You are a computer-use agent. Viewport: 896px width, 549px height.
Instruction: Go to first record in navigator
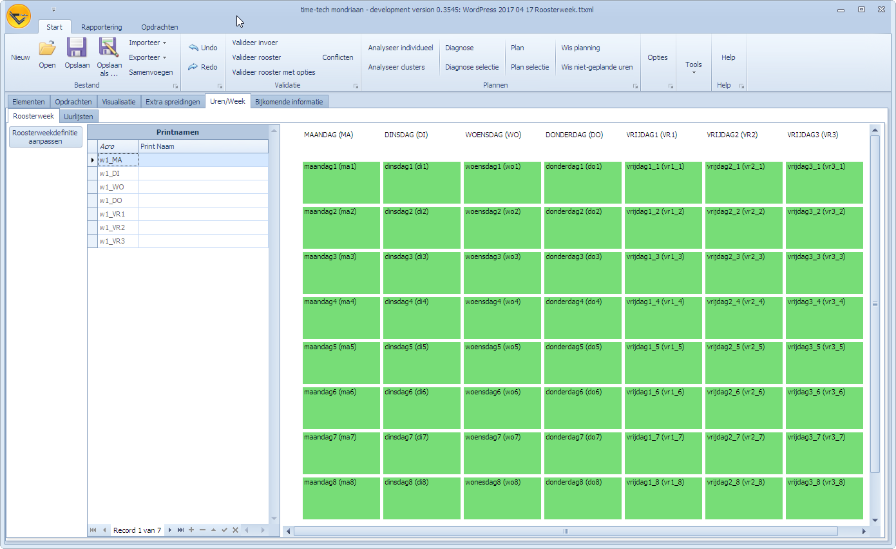point(93,530)
